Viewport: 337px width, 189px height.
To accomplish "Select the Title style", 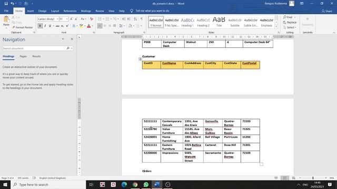I will [219, 22].
